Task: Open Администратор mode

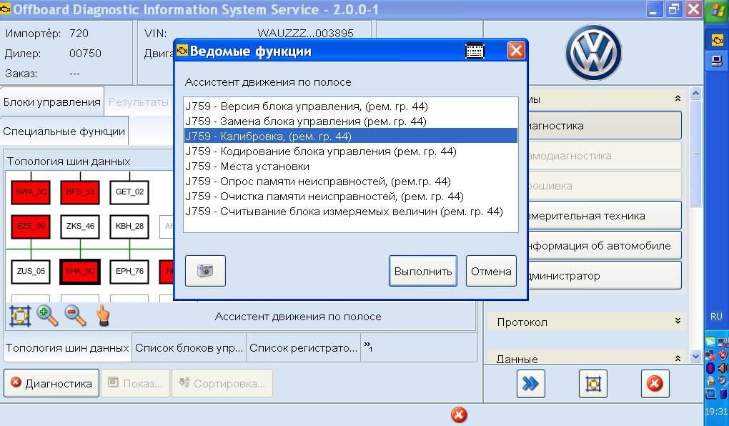Action: coord(605,275)
